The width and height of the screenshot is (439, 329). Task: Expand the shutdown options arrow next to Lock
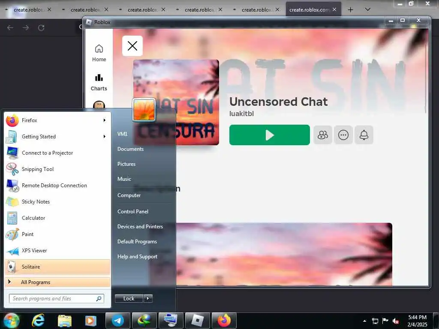[x=148, y=299]
